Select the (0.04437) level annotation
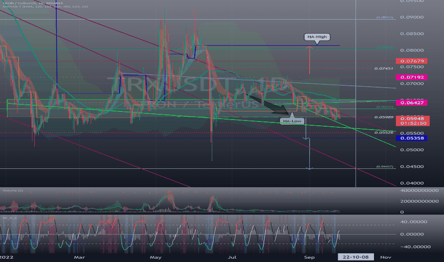The image size is (444, 262). click(x=384, y=166)
